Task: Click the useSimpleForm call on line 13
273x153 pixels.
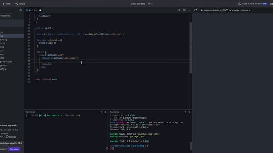Action: click(104, 34)
